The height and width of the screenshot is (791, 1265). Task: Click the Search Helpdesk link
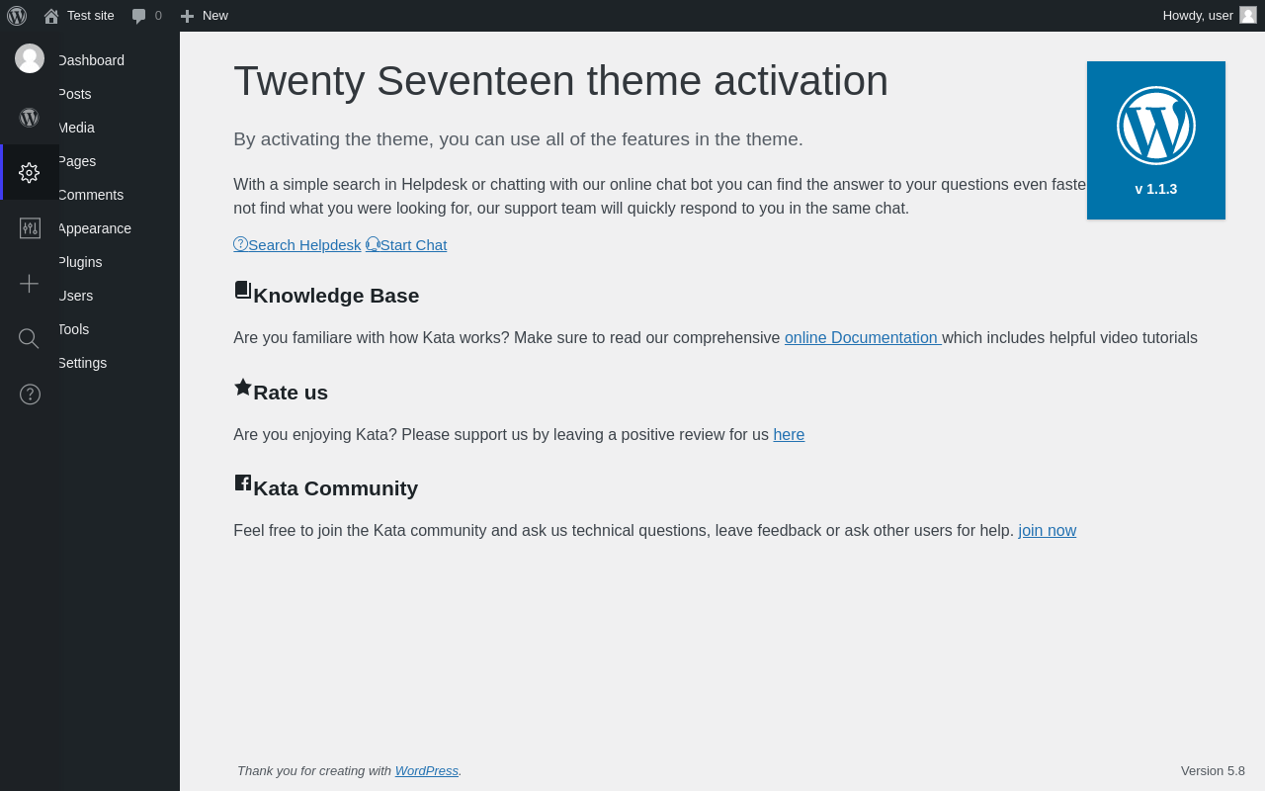297,244
